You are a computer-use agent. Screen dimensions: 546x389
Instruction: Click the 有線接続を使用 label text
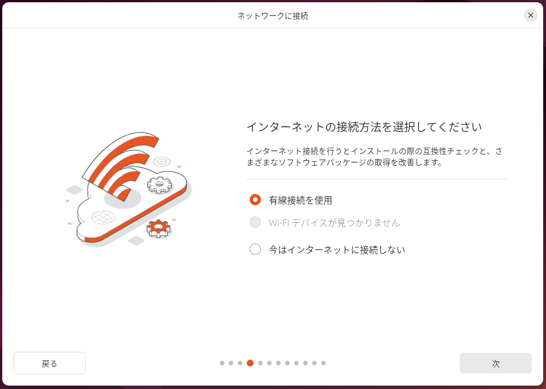coord(300,200)
